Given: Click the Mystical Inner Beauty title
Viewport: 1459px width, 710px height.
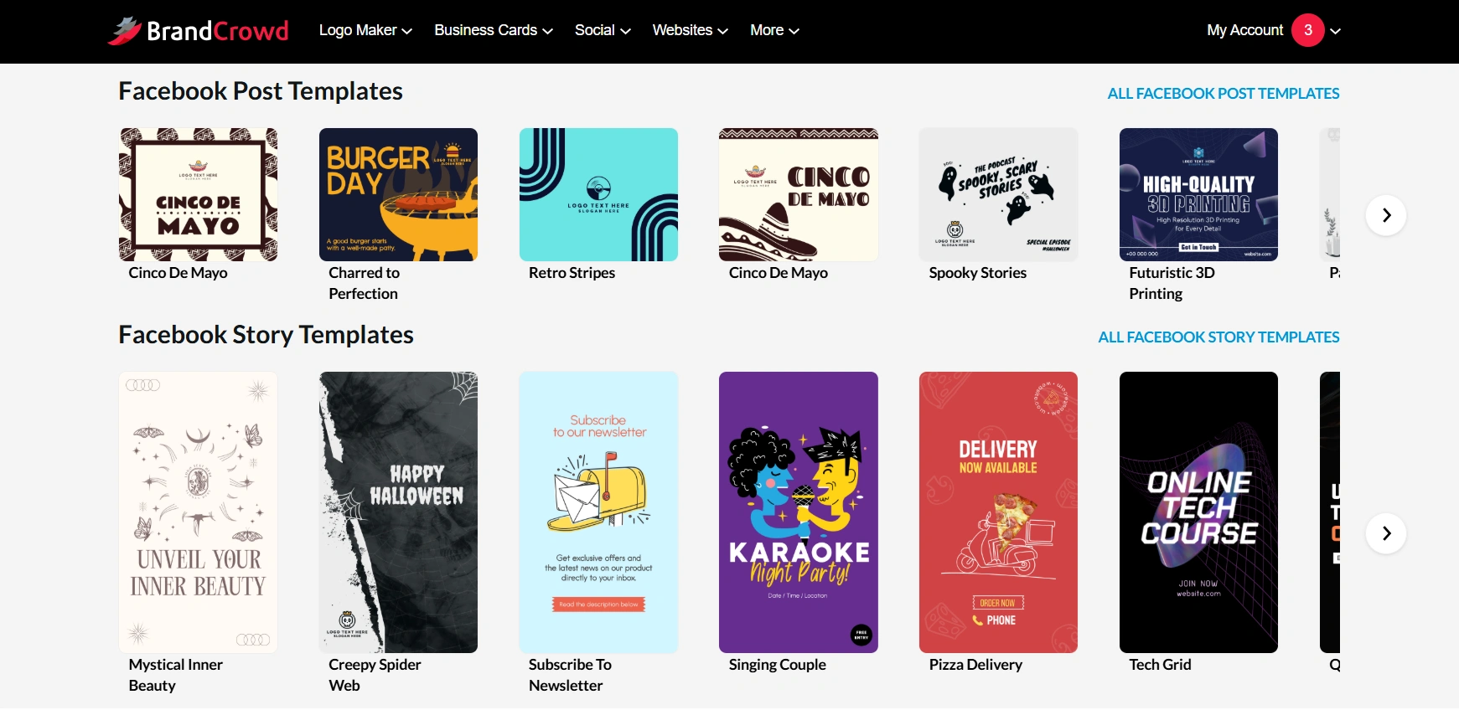Looking at the screenshot, I should click(175, 675).
